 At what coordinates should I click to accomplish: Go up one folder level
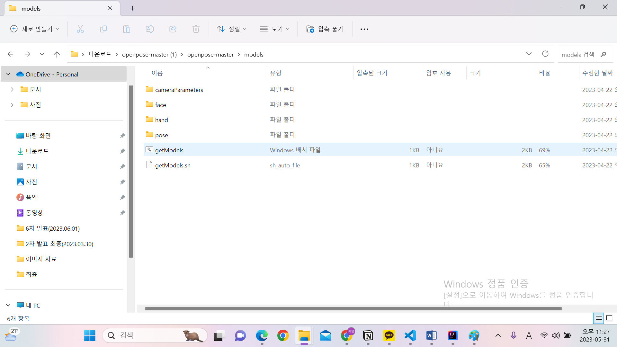pos(57,54)
